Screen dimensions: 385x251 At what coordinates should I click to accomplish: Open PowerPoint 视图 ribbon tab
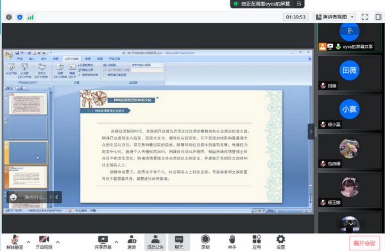99,59
